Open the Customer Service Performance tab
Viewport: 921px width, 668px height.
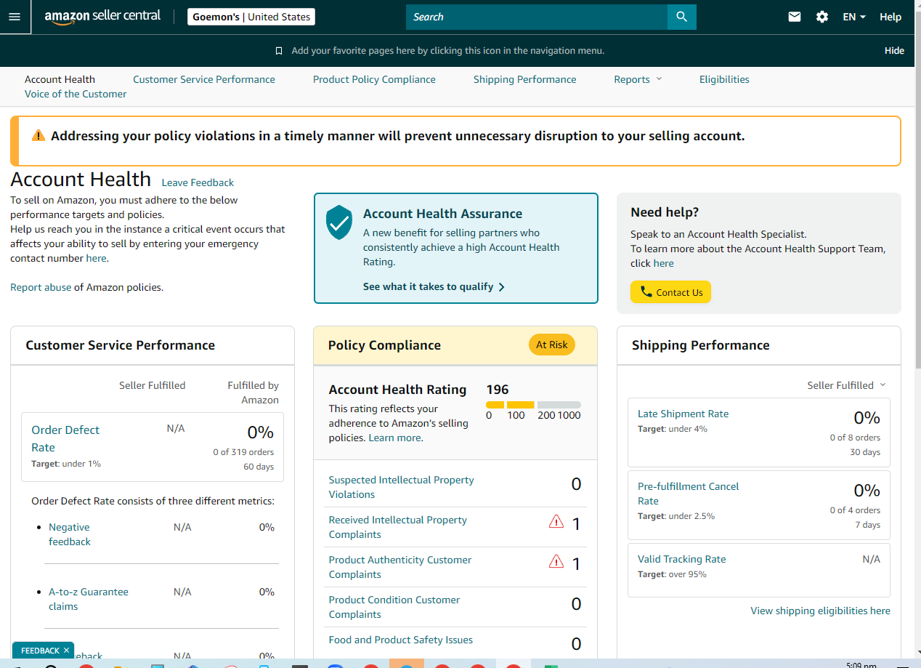coord(204,79)
